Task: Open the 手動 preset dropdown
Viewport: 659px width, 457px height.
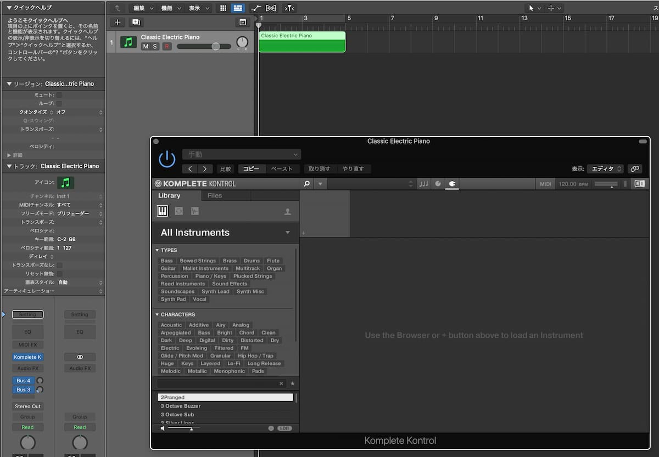Action: (x=243, y=155)
